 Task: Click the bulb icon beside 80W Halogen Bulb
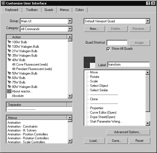coord(10,87)
